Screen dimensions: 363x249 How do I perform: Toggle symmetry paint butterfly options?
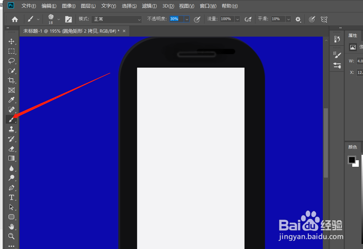[x=324, y=19]
